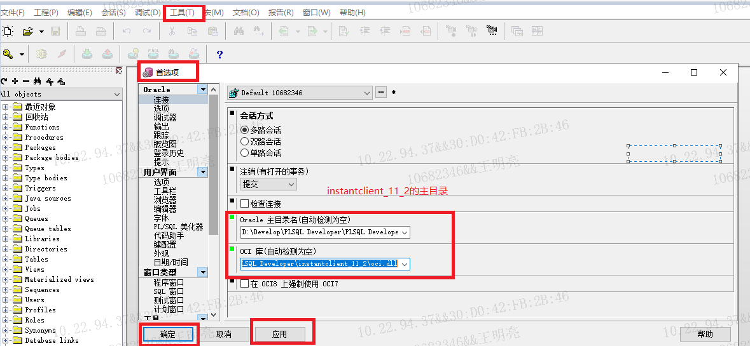Collapse the Oracle preferences section arrow
750x346 pixels.
point(203,90)
